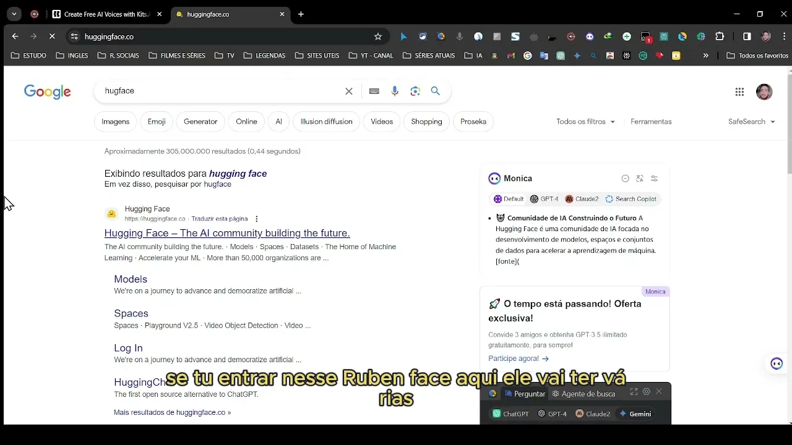
Task: Stop loading the page
Action: pyautogui.click(x=52, y=36)
